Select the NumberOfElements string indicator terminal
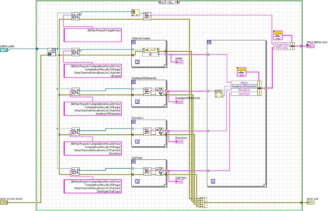Viewport: 328px width, 211px height. tap(179, 101)
